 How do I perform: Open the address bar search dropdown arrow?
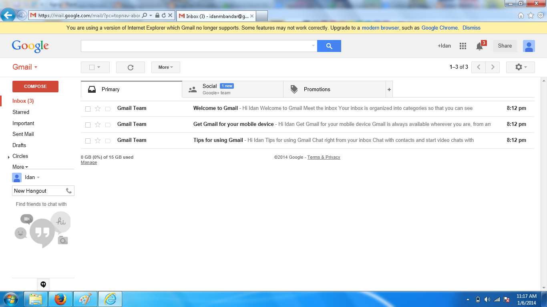pos(151,16)
